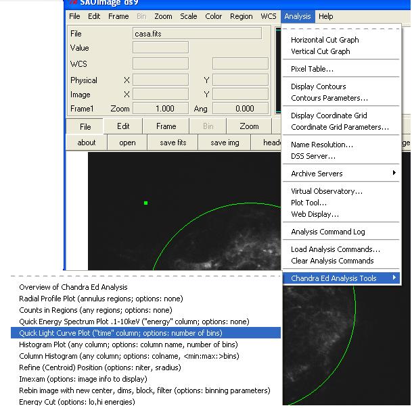Screen dimensions: 412x408
Task: Click the save img button
Action: tap(225, 143)
